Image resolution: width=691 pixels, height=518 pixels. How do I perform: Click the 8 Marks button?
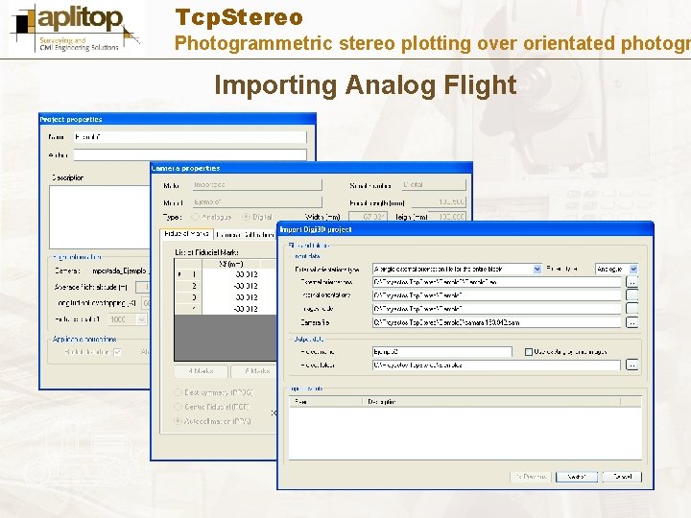coord(254,371)
